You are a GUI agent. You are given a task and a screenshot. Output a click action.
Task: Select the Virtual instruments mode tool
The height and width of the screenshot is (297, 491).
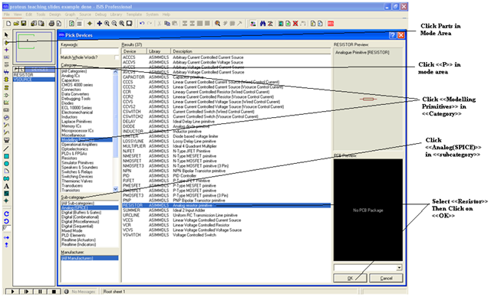tap(6, 140)
